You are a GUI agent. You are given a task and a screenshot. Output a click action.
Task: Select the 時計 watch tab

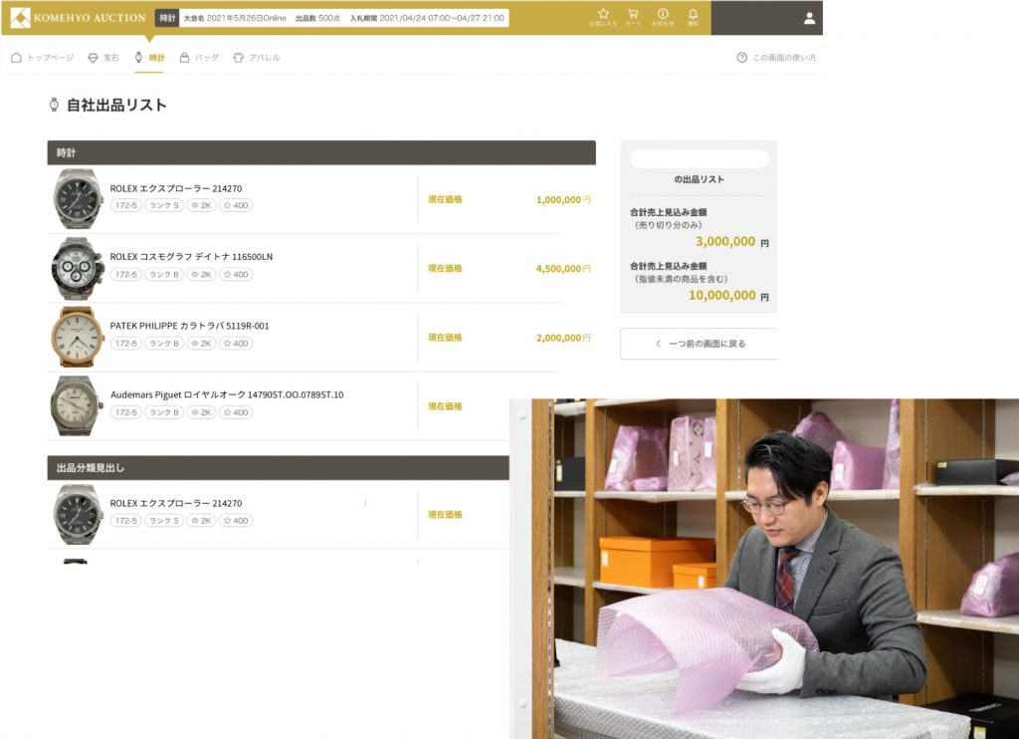[x=149, y=58]
